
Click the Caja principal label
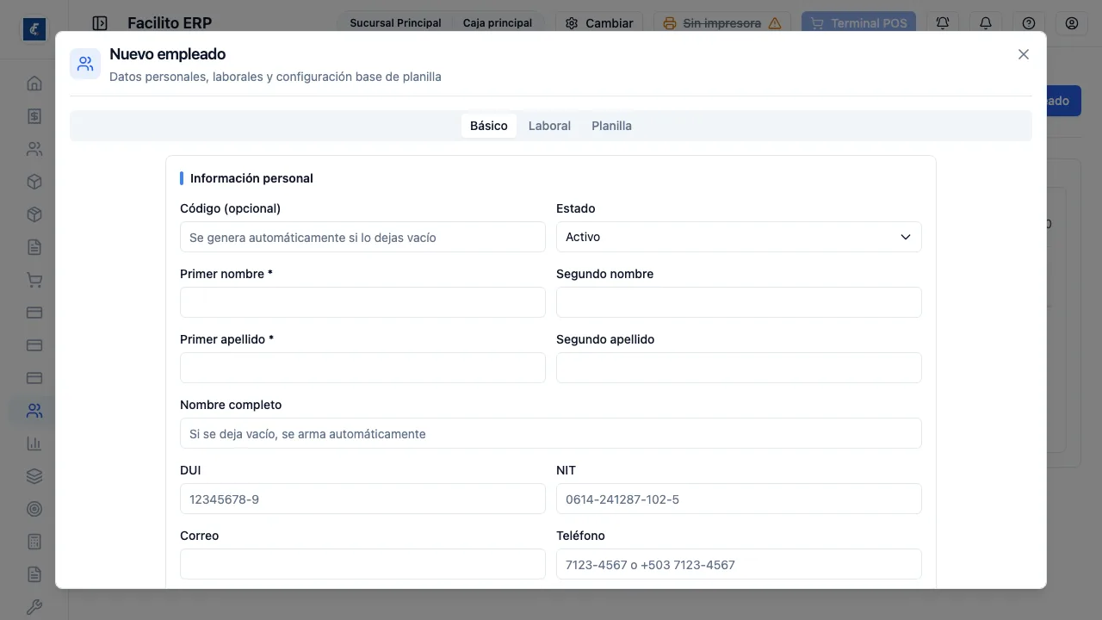click(x=498, y=23)
